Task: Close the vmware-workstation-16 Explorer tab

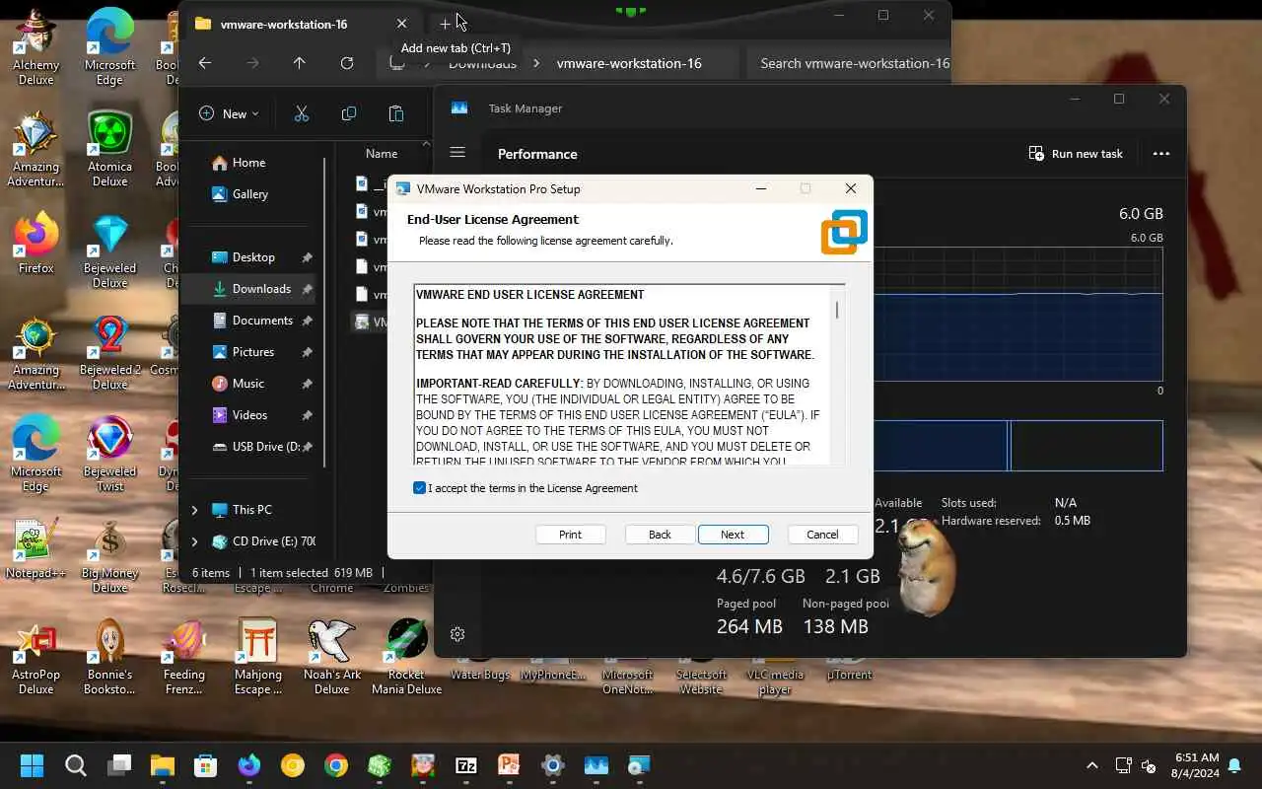Action: [401, 24]
